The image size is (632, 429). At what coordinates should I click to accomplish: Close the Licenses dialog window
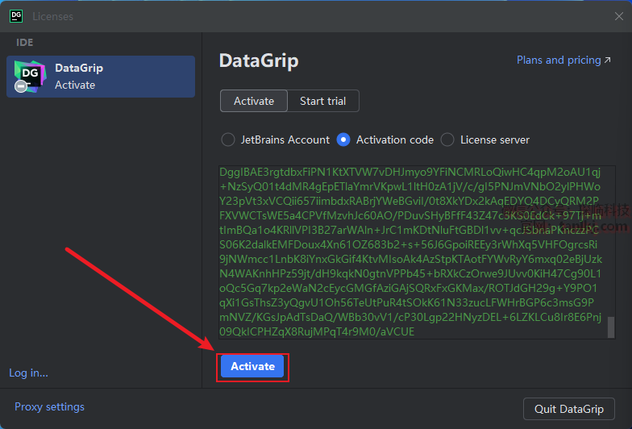618,16
